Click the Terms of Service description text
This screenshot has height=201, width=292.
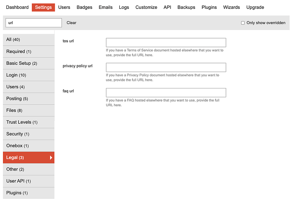pos(165,52)
